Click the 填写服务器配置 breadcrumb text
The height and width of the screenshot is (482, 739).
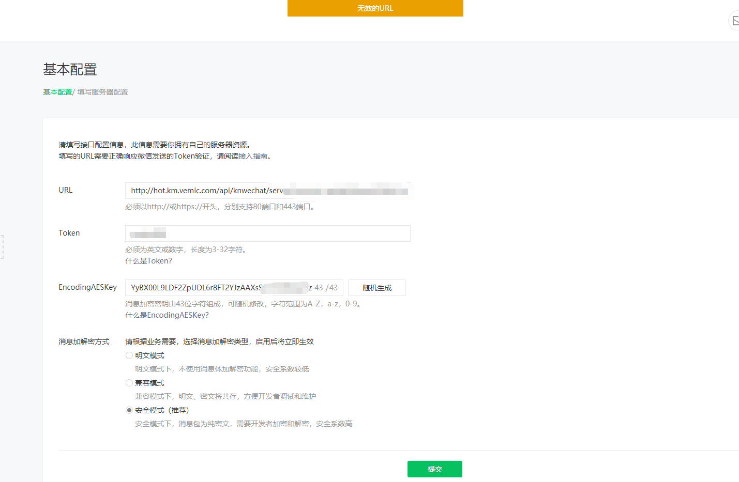pyautogui.click(x=102, y=92)
